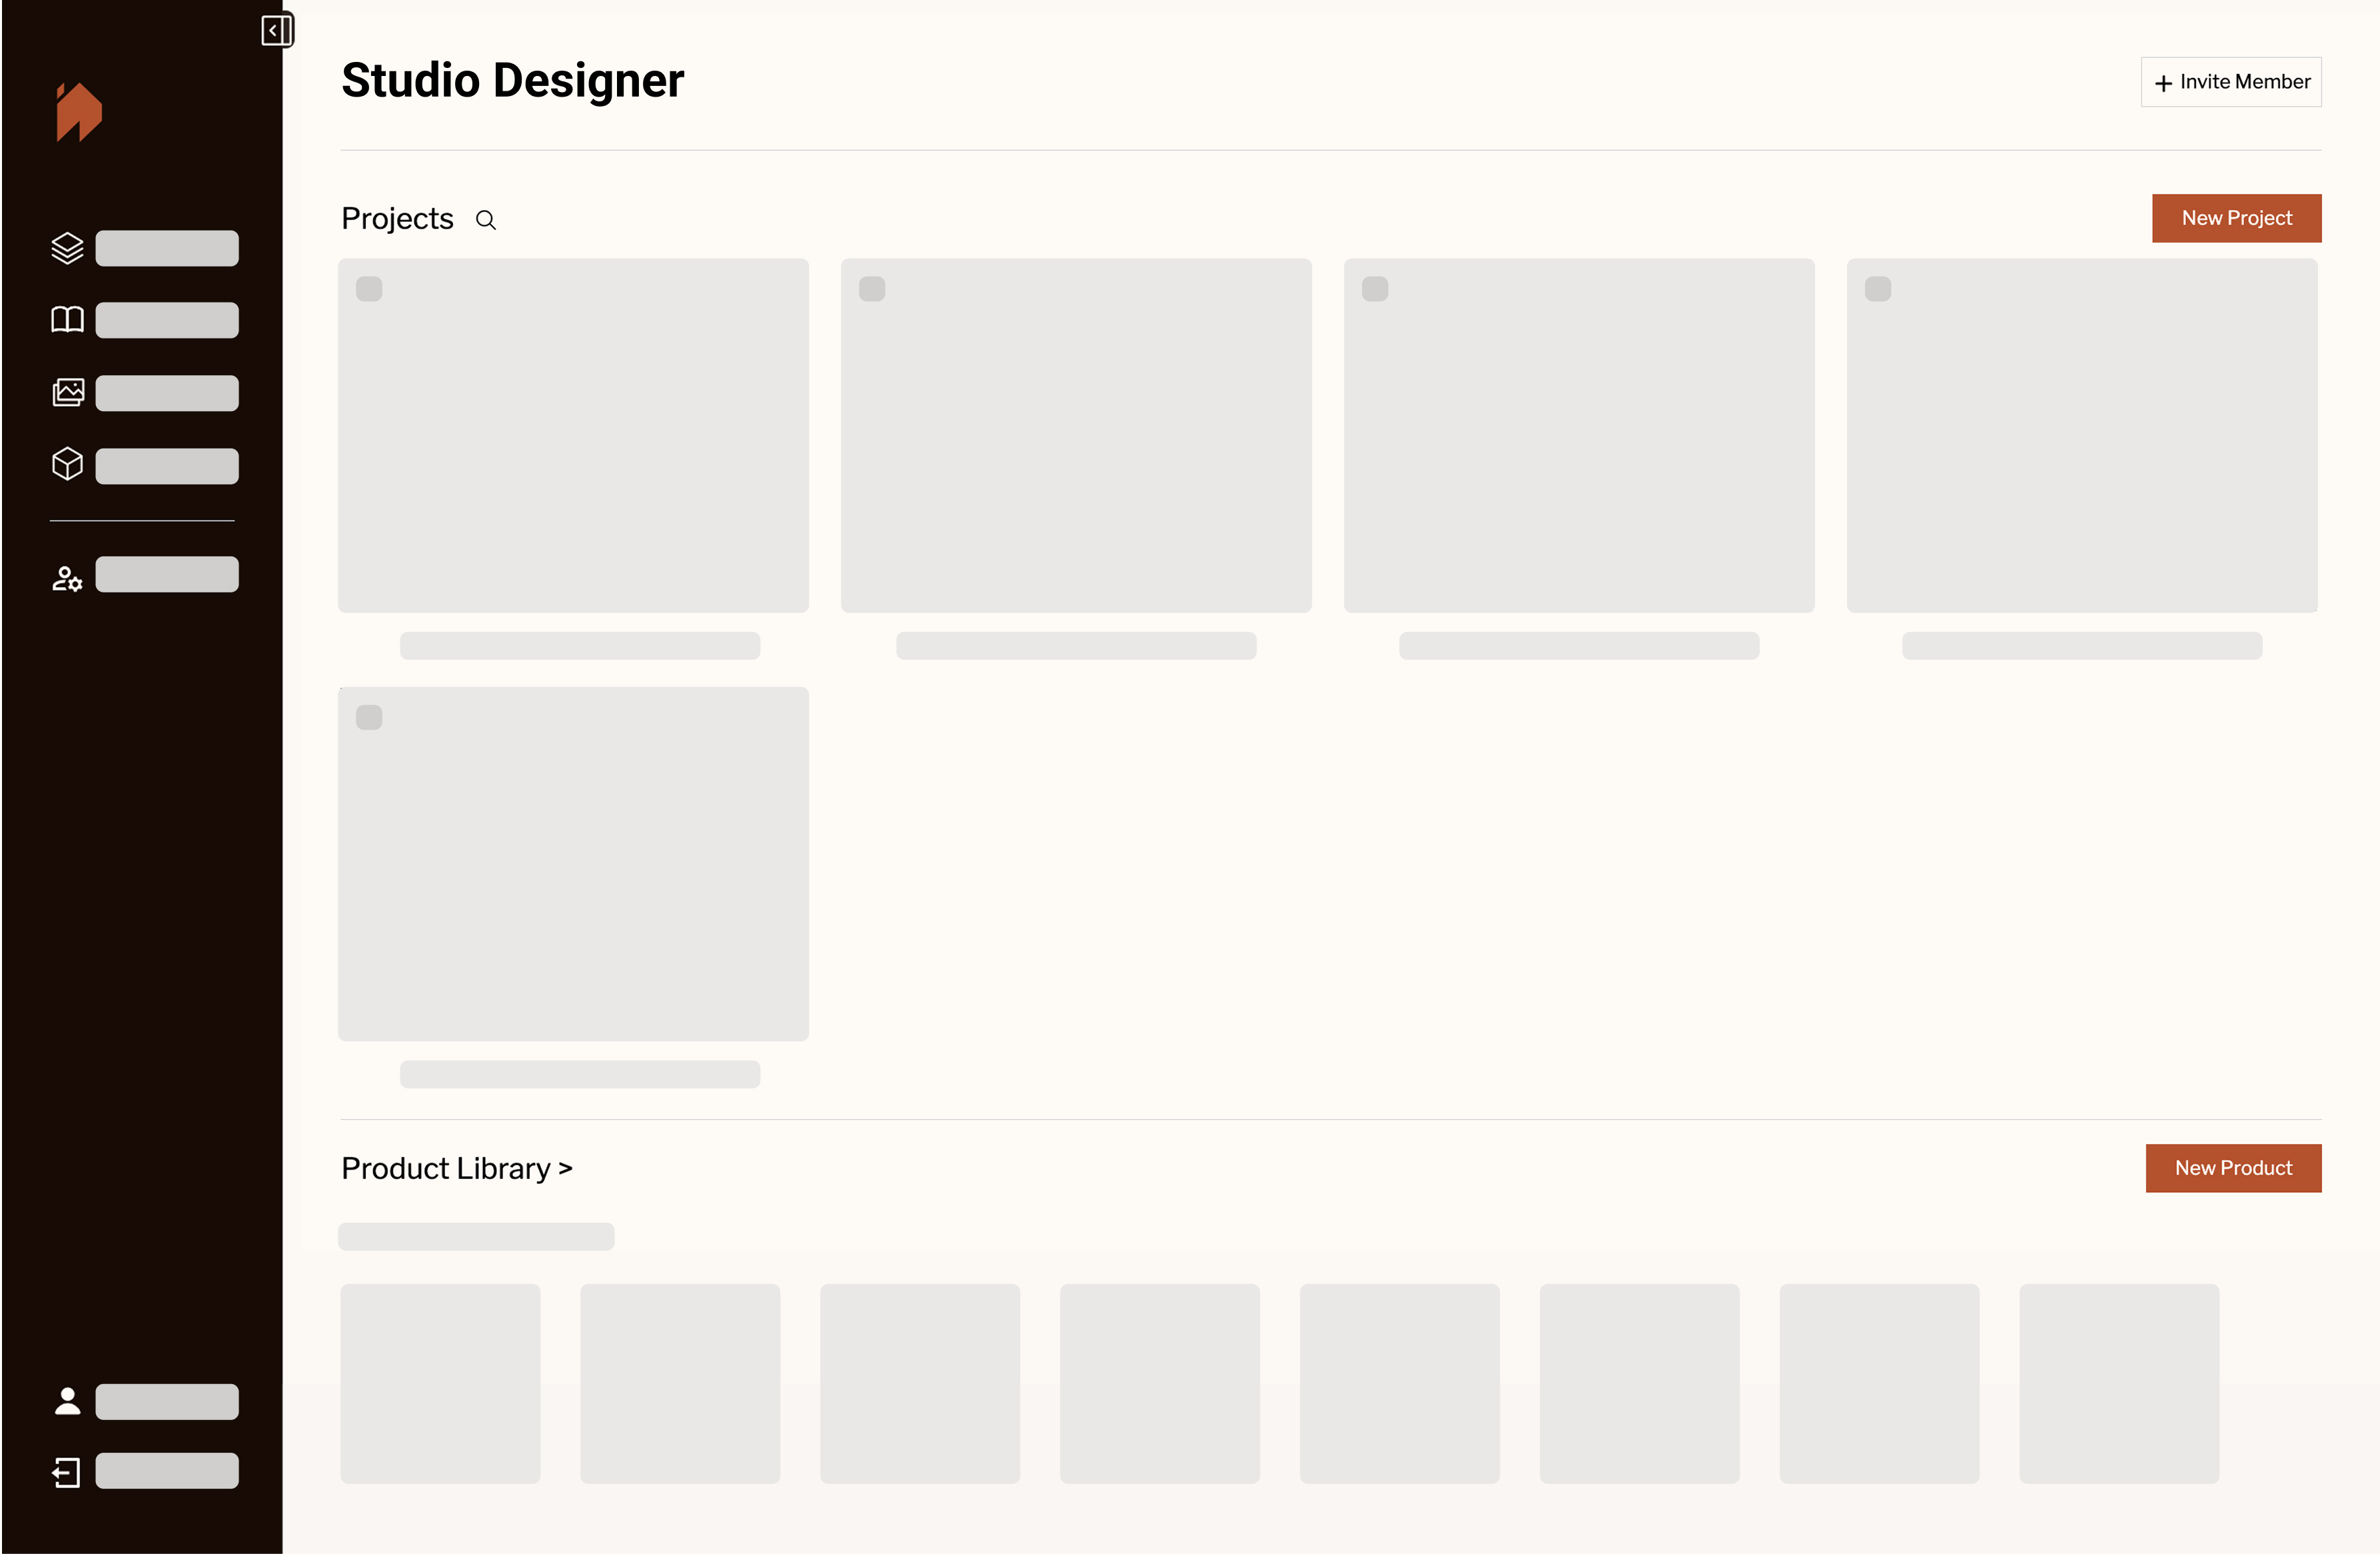Click the search icon beside Projects

tap(486, 220)
